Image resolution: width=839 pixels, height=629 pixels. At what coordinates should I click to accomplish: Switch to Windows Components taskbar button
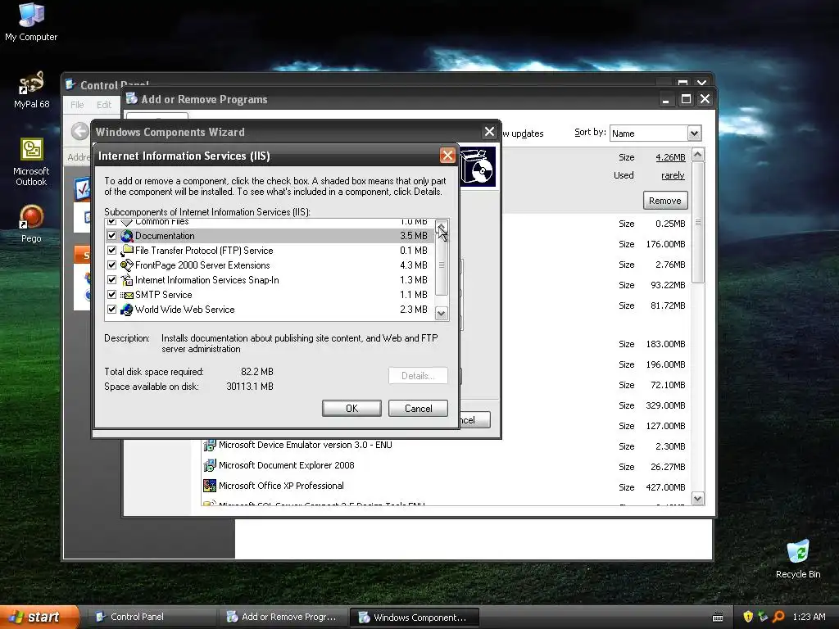pyautogui.click(x=414, y=617)
